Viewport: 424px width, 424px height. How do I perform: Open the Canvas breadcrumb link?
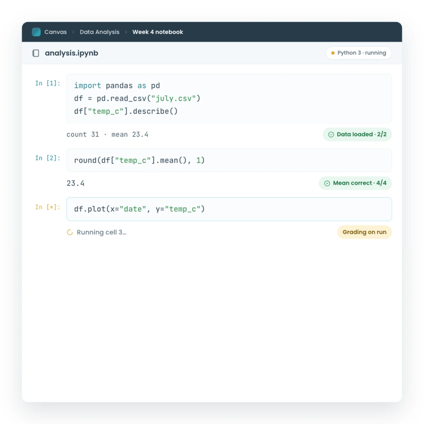[55, 32]
